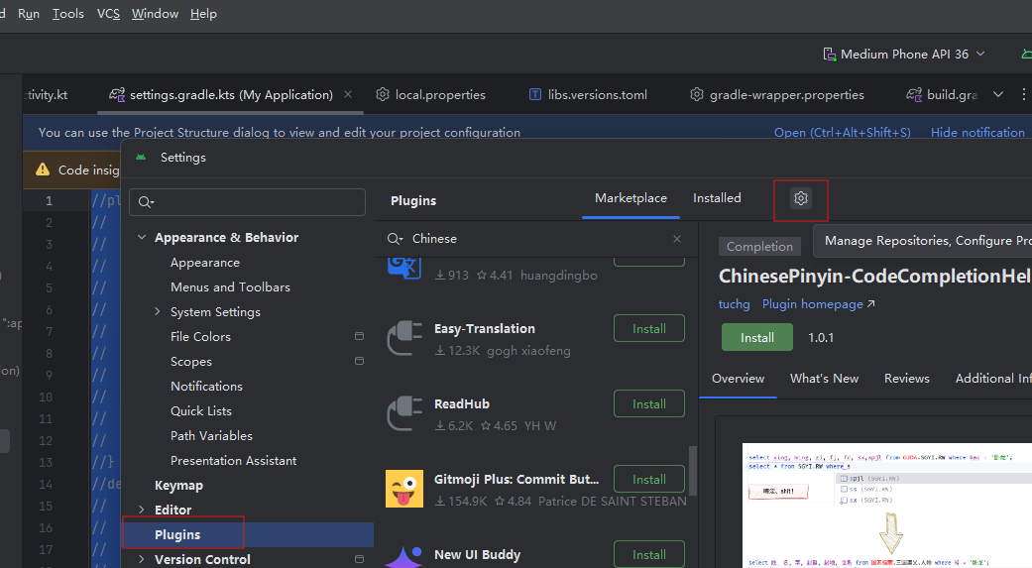Open the Run menu
Viewport: 1032px width, 568px height.
point(29,14)
